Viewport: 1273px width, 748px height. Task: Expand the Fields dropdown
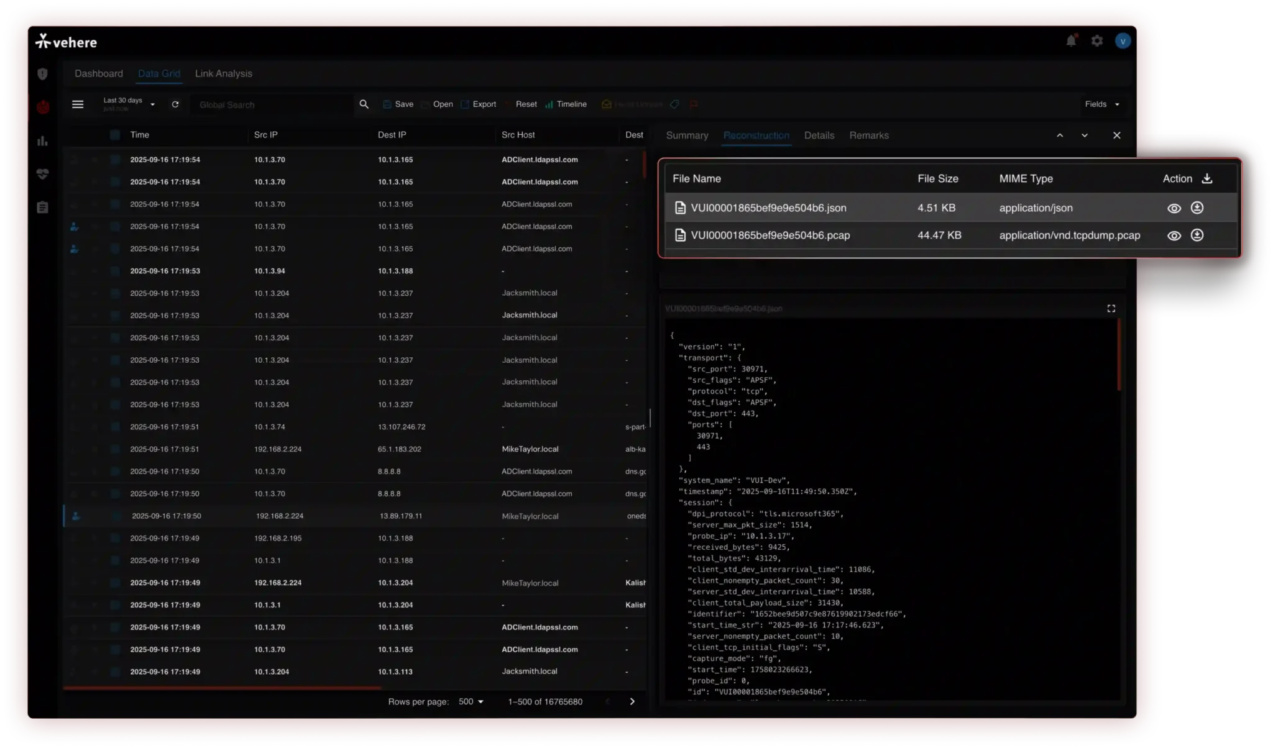pos(1101,104)
